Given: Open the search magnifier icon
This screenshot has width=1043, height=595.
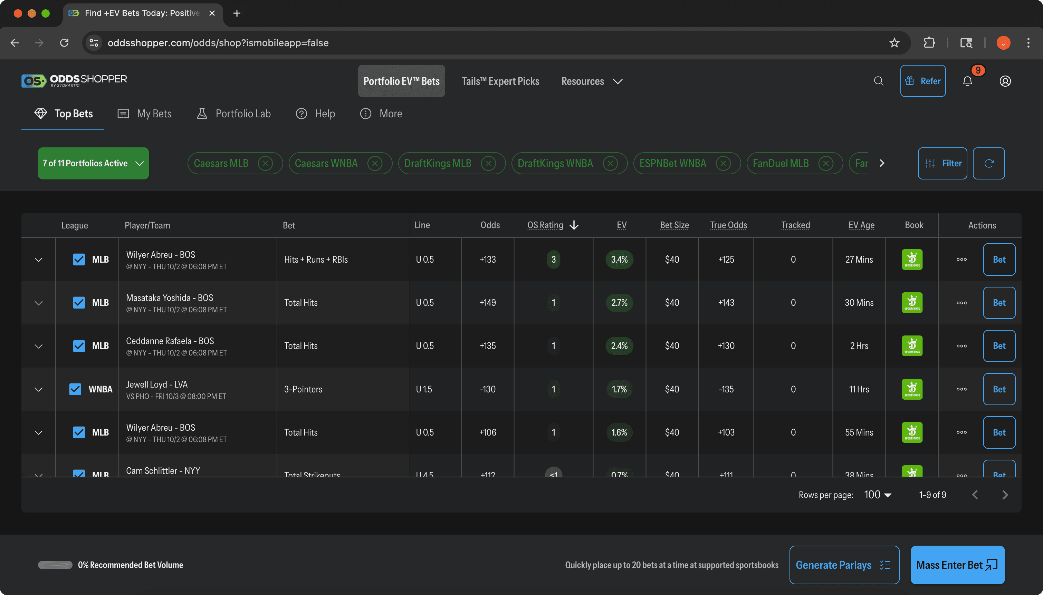Looking at the screenshot, I should coord(878,81).
